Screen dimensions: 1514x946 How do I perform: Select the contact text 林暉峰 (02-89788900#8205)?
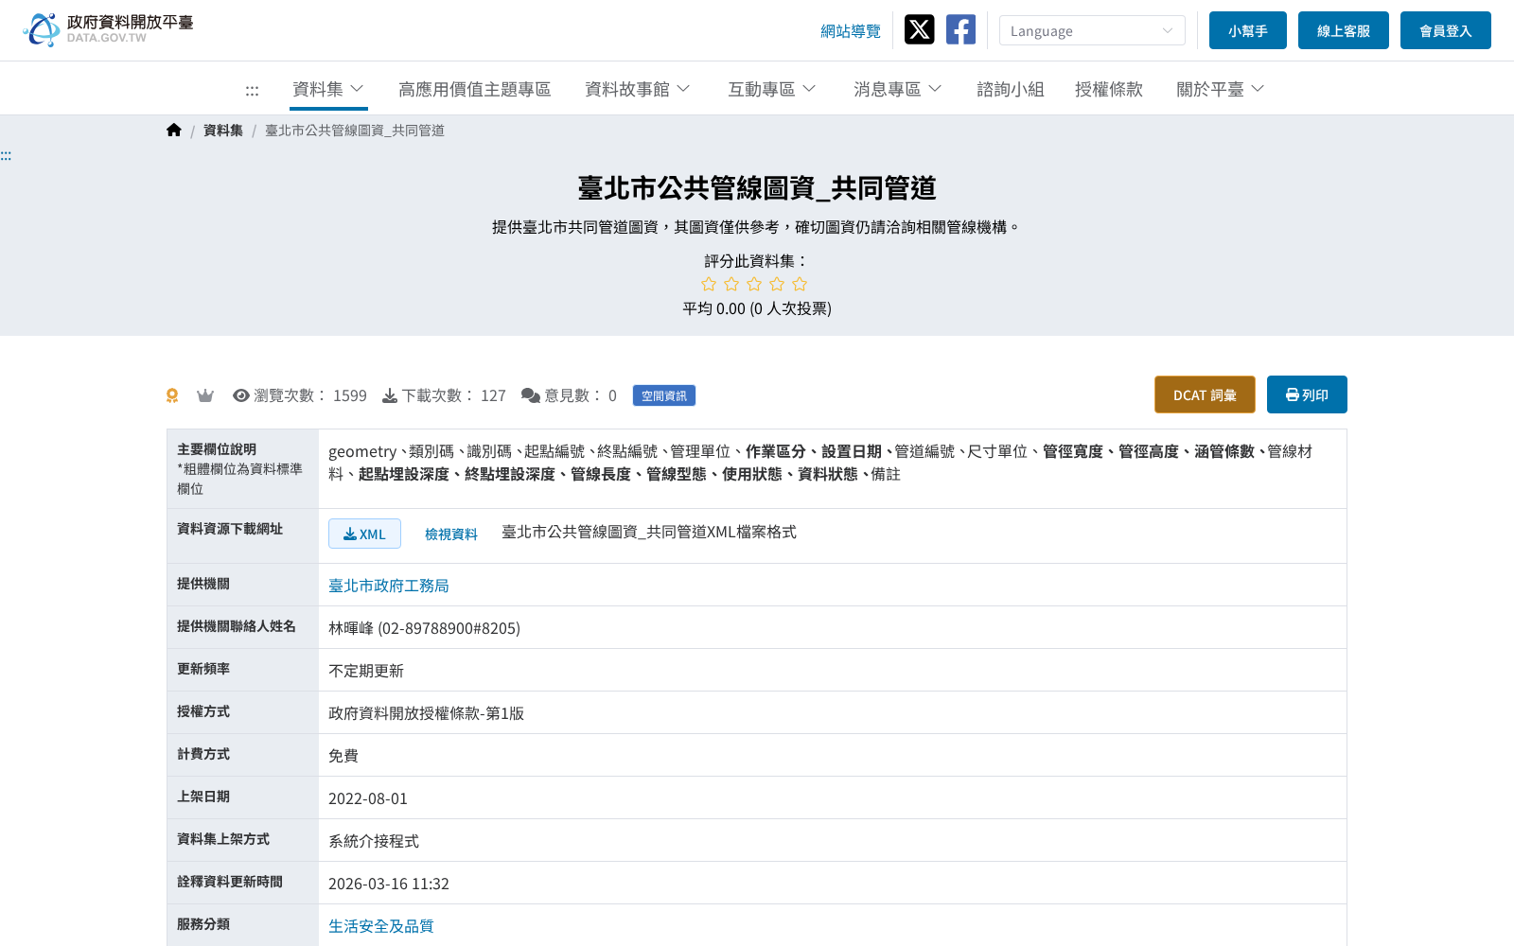coord(424,628)
